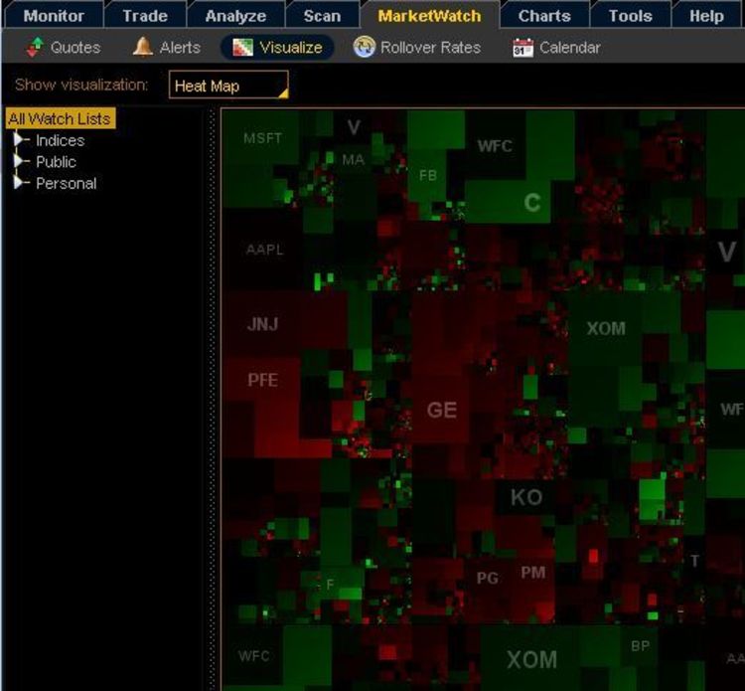Open Rollover Rates label

tap(430, 48)
